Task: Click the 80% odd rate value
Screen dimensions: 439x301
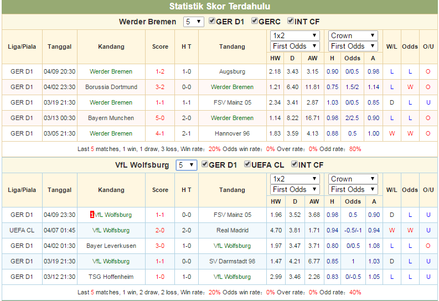Action: 355,149
